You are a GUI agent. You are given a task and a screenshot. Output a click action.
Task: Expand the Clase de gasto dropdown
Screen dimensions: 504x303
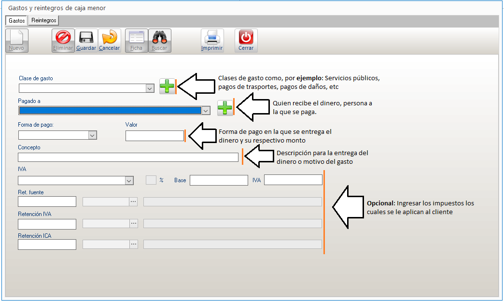(150, 88)
